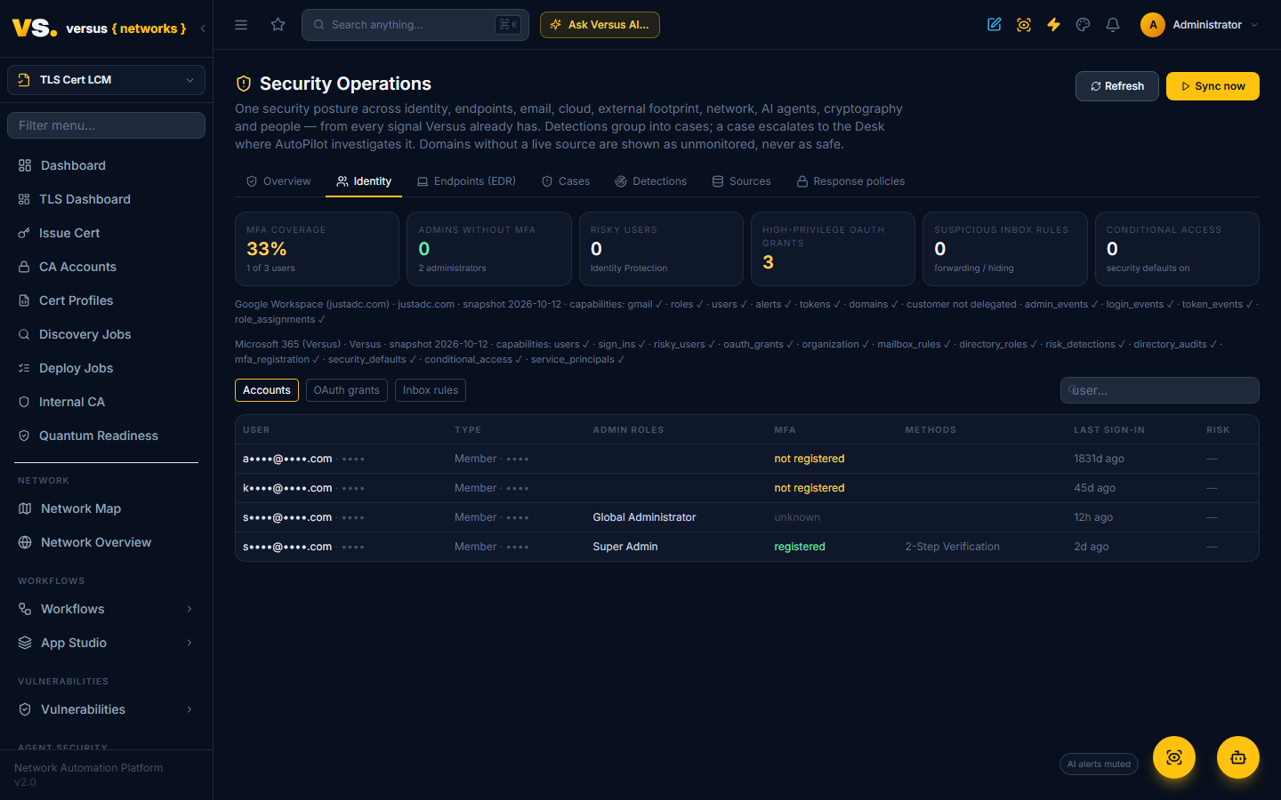
Task: Click the 1831d ago last sign-in value
Action: [x=1099, y=459]
